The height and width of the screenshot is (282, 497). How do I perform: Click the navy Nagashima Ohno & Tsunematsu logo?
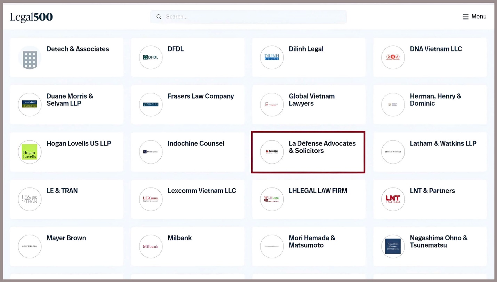pos(393,246)
